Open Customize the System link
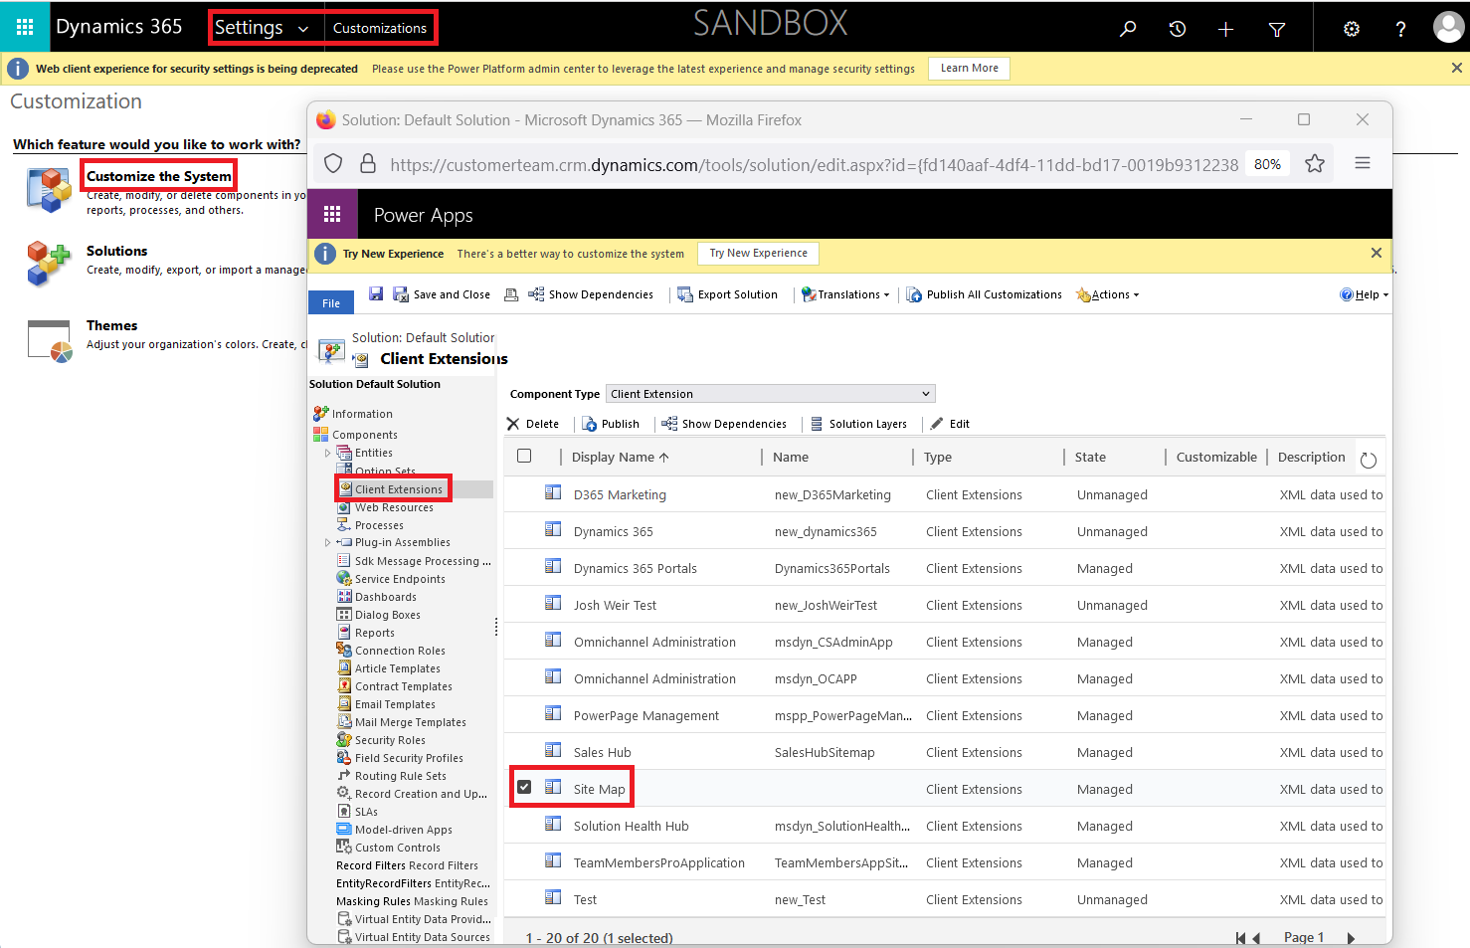1470x948 pixels. point(159,176)
